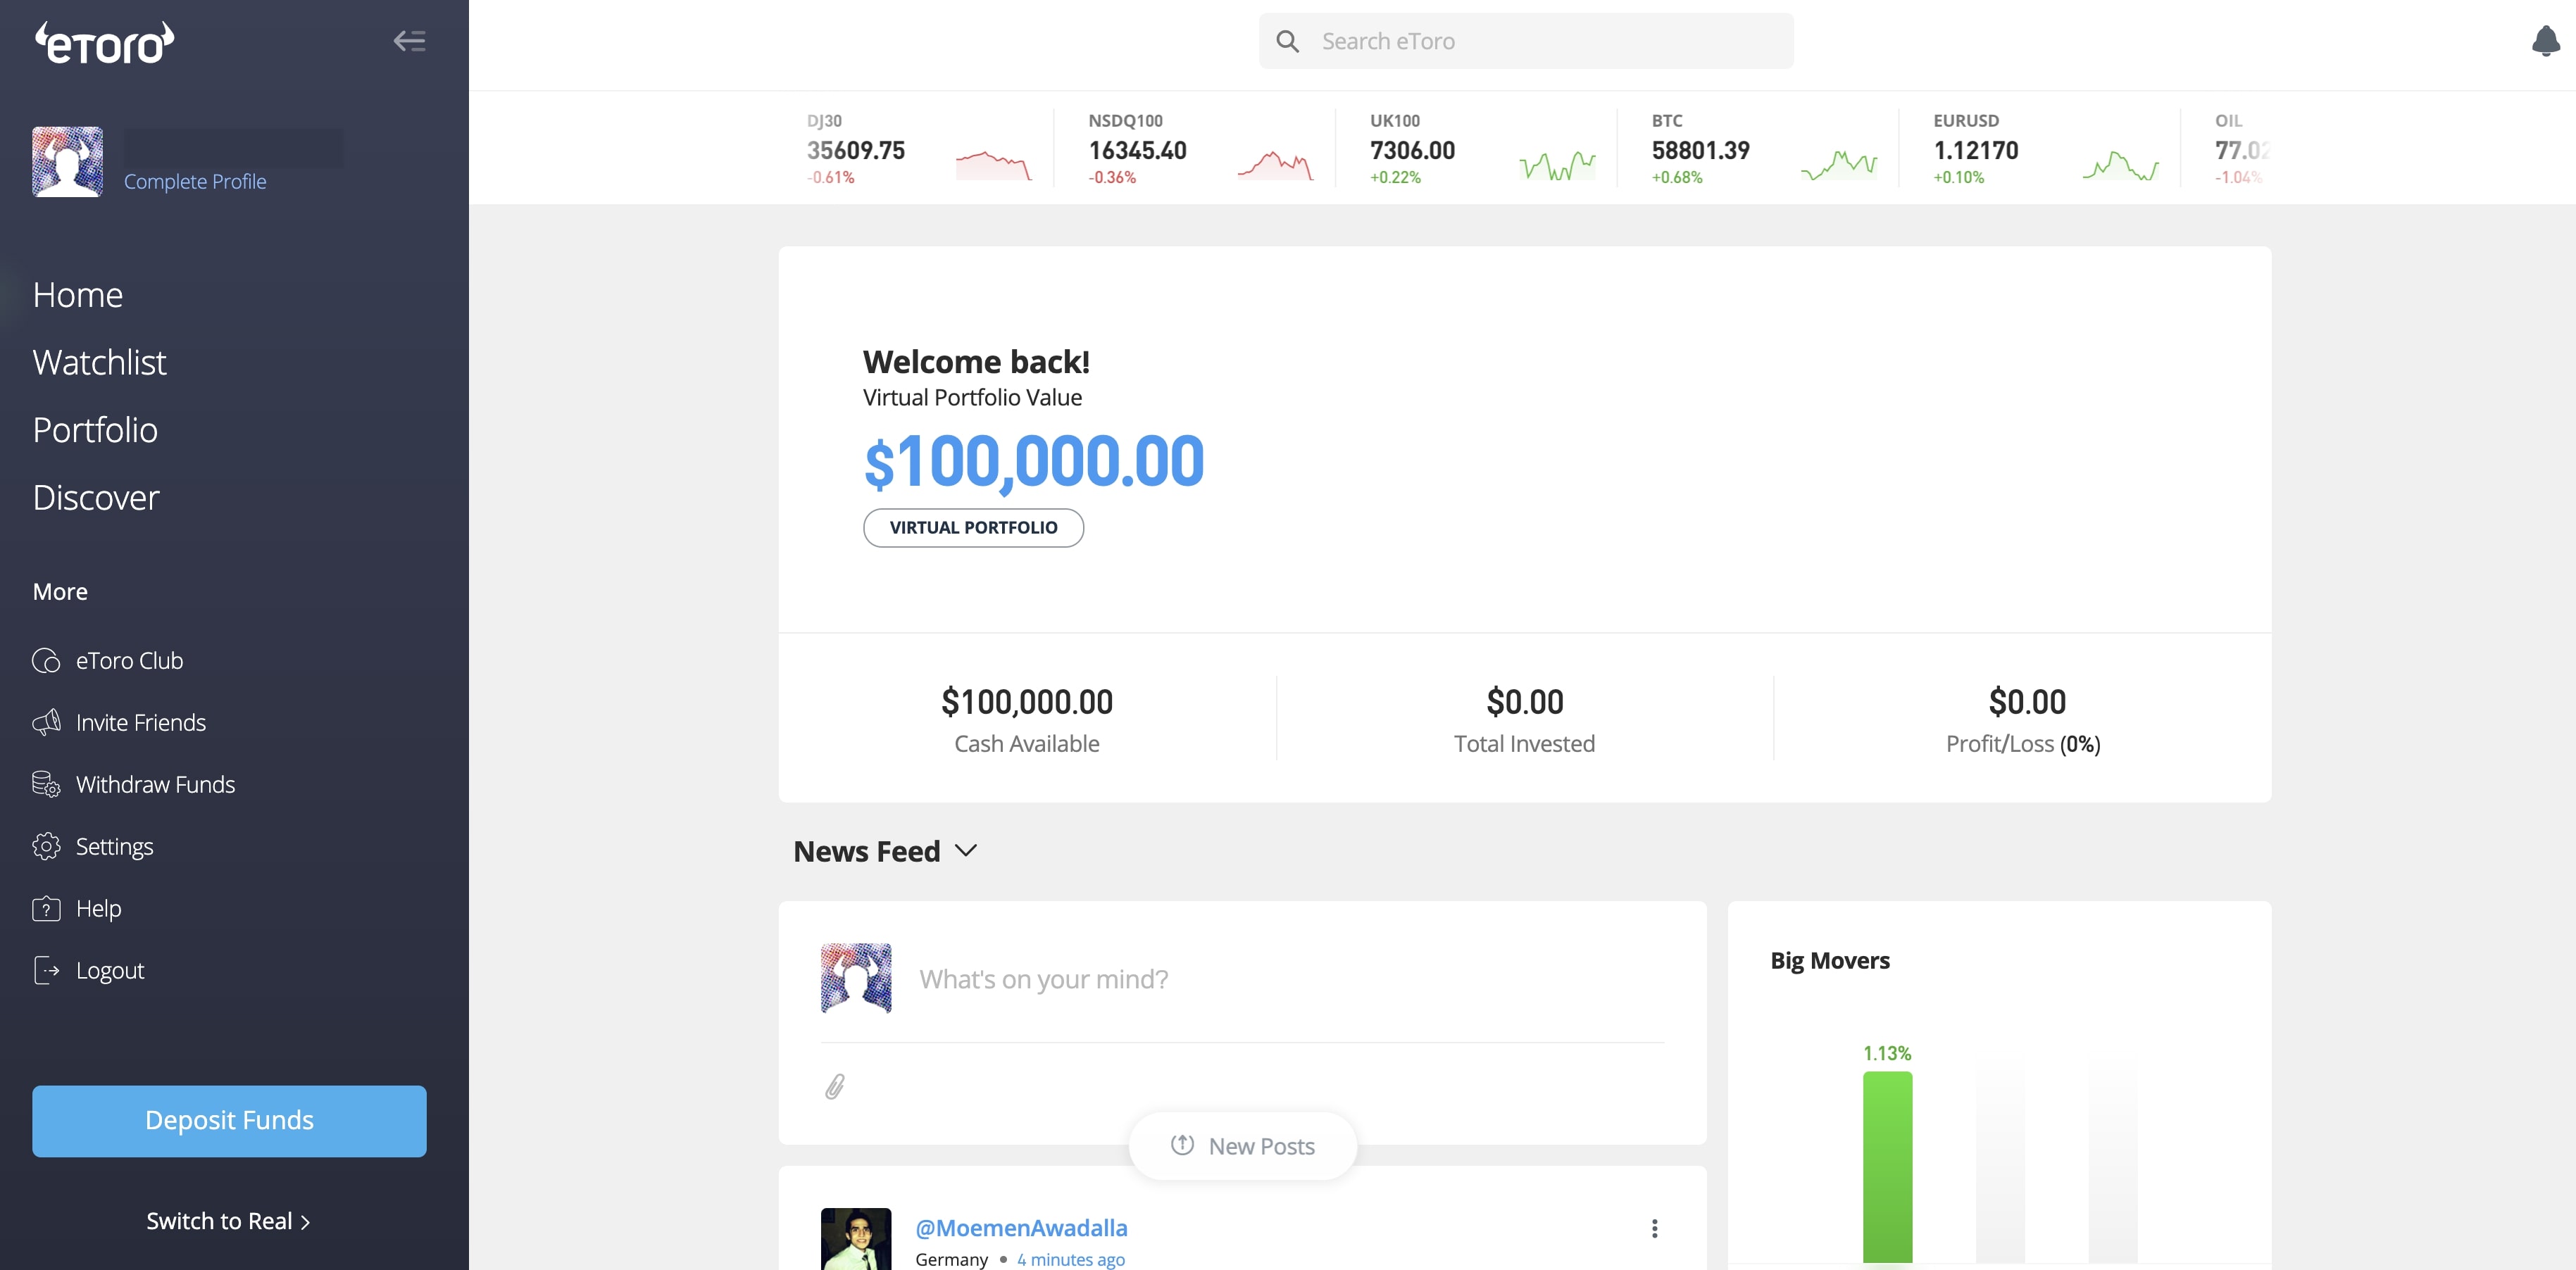Click the Cash Available amount
This screenshot has height=1270, width=2576.
[1026, 702]
